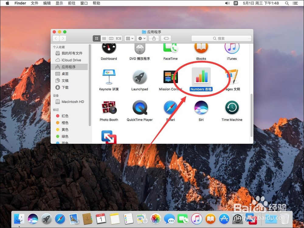Select the Launchpad app in Finder window

click(140, 77)
